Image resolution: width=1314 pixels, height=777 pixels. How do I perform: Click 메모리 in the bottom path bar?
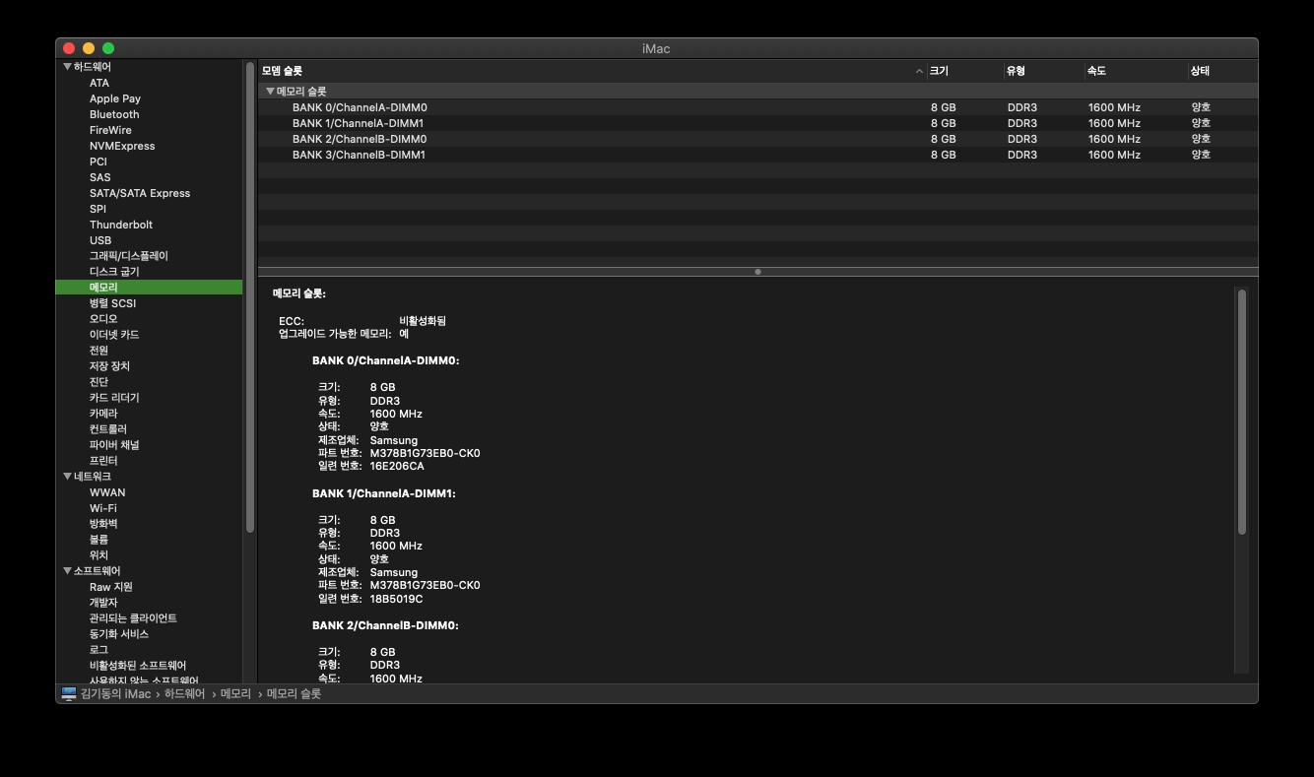point(235,694)
